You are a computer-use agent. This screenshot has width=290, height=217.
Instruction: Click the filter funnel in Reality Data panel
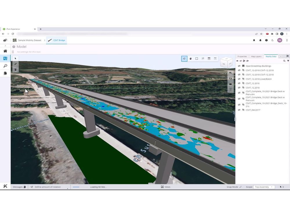288,61
